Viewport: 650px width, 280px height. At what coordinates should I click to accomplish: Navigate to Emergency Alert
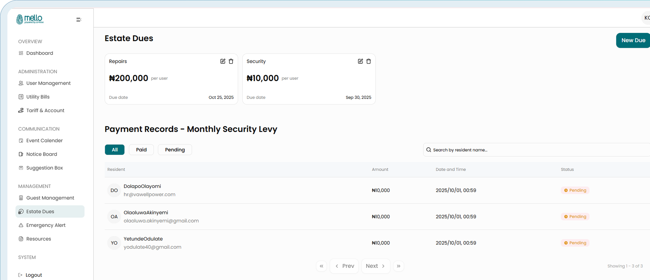pos(46,225)
